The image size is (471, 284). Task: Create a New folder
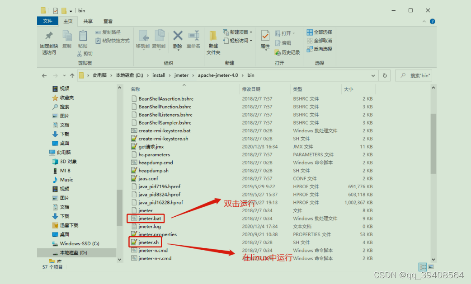click(213, 43)
